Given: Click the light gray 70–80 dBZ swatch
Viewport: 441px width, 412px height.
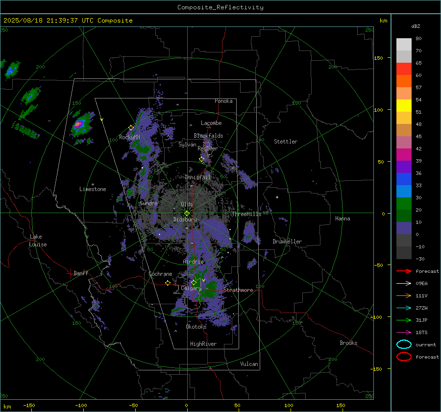Looking at the screenshot, I should 404,45.
